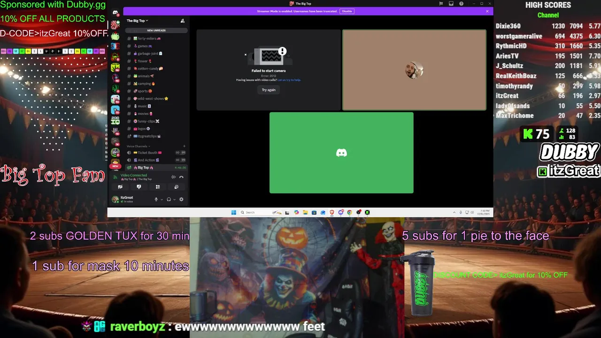Dismiss the Streamer Mode banner
601x338 pixels.
click(487, 11)
